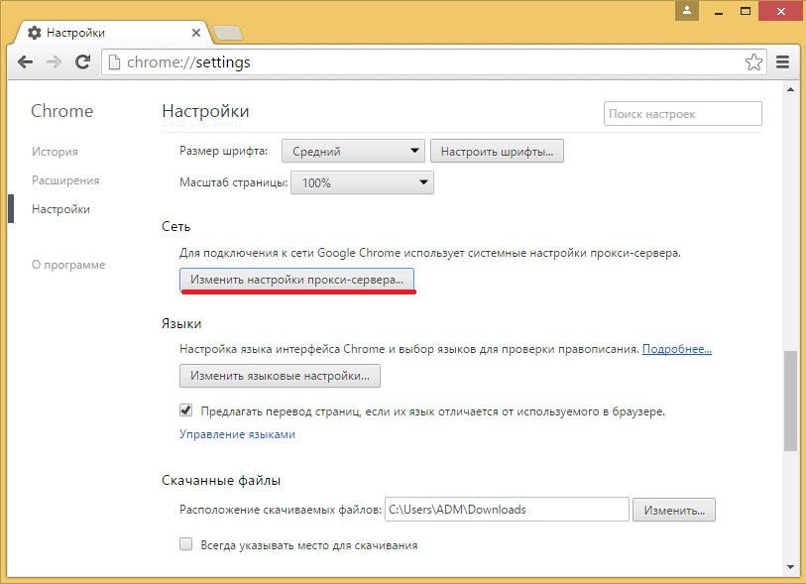
Task: Click the download location path field
Action: pyautogui.click(x=507, y=510)
